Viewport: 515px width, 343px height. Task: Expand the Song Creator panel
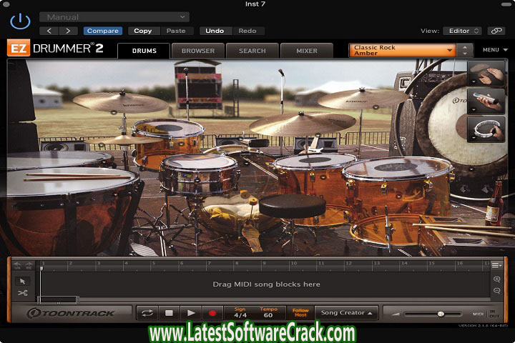346,313
